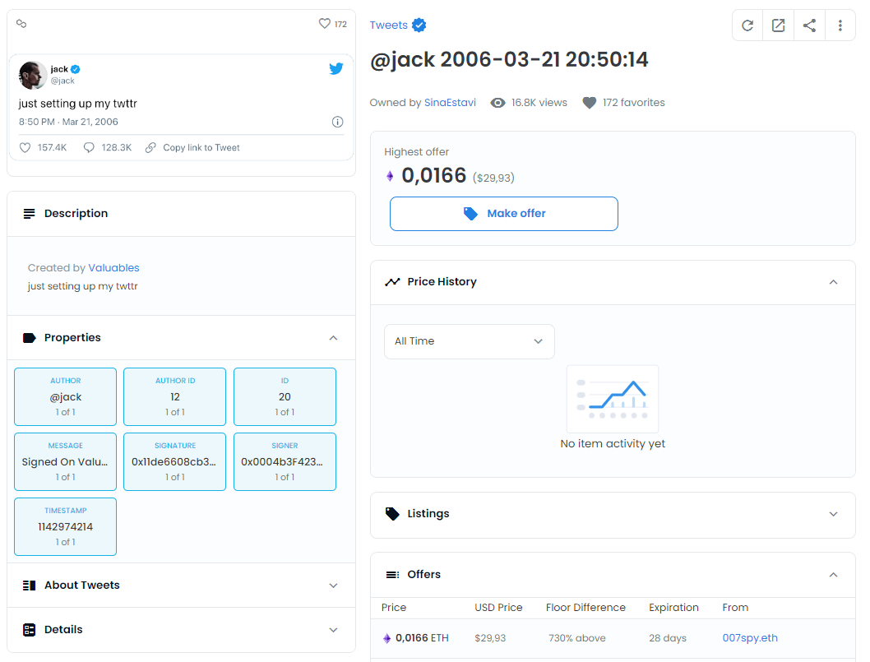This screenshot has height=662, width=870.
Task: Click the tweet info circle icon
Action: pos(337,122)
